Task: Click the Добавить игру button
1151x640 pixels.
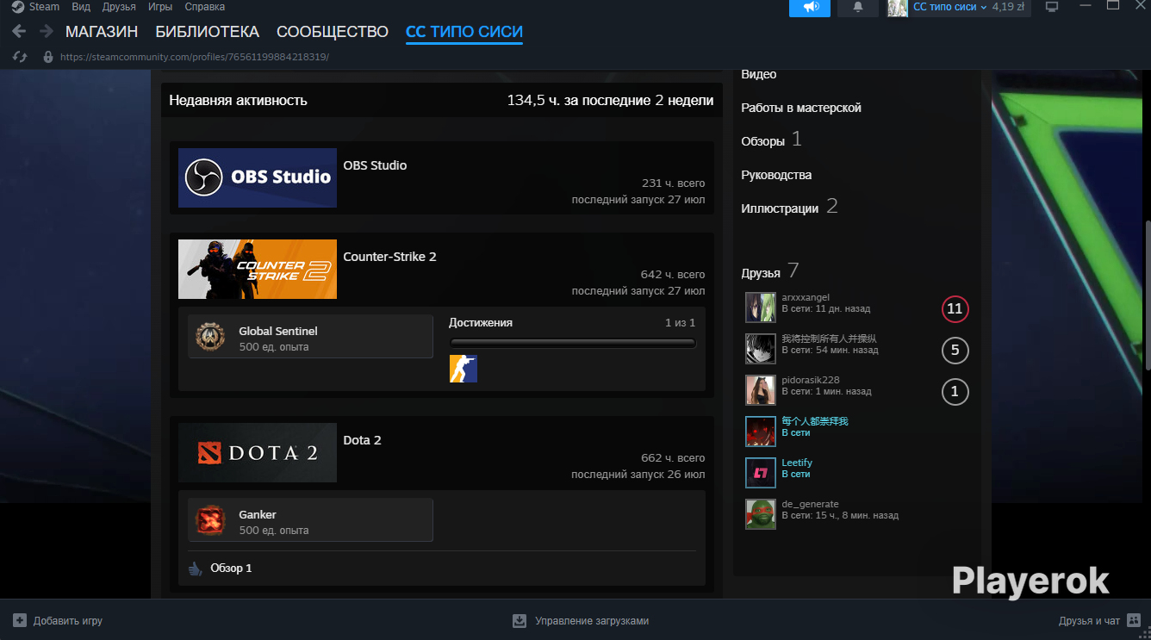Action: (58, 620)
